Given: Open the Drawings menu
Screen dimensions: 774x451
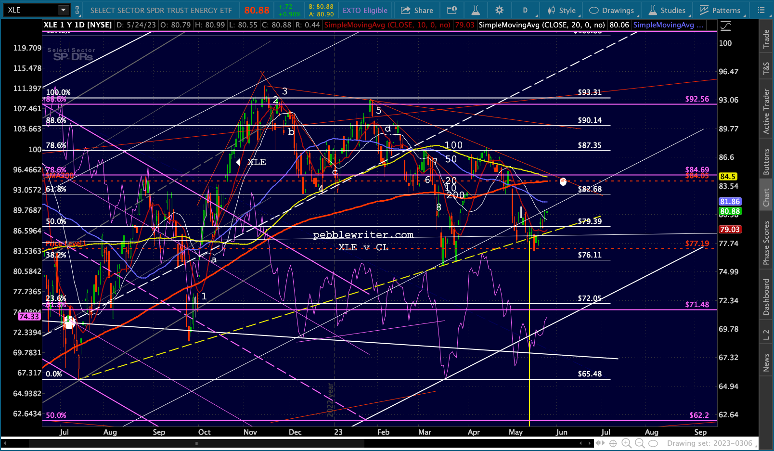Looking at the screenshot, I should 612,10.
